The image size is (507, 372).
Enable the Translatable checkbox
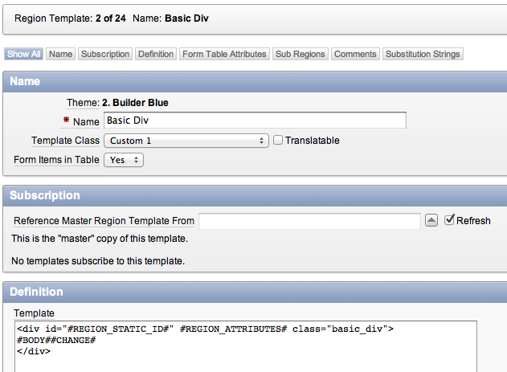[x=278, y=141]
